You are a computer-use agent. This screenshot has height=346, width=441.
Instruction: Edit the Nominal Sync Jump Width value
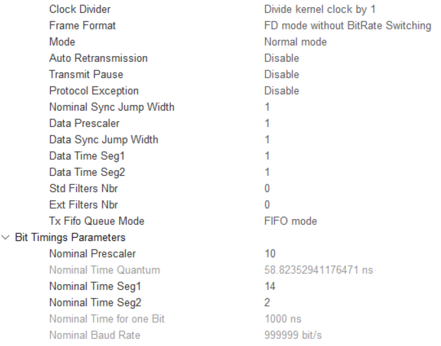click(267, 107)
